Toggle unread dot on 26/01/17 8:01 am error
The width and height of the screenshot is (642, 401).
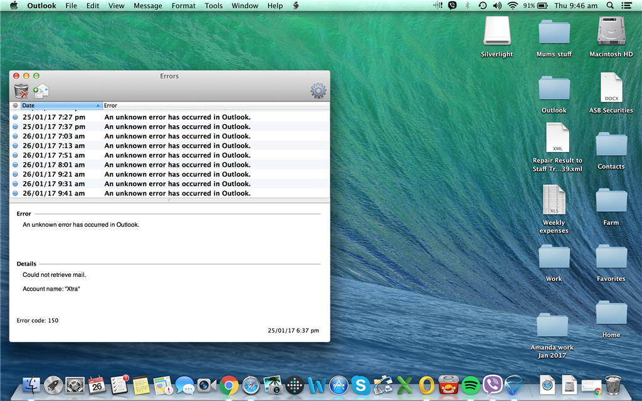coord(15,165)
